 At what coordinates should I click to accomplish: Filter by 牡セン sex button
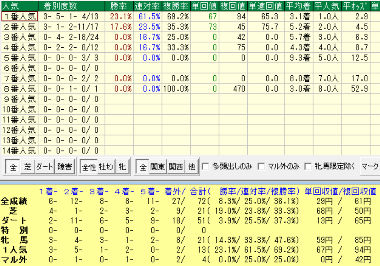pyautogui.click(x=106, y=166)
